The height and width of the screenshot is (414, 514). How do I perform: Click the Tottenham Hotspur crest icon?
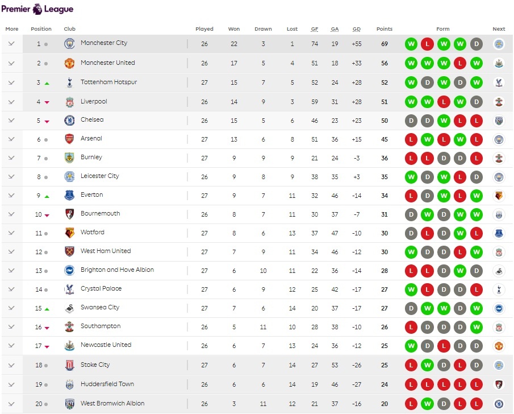click(69, 82)
